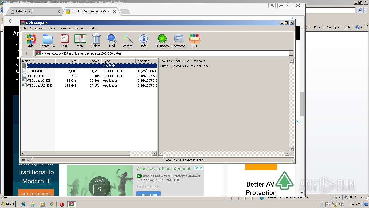Run the Test archive tool

click(x=64, y=41)
